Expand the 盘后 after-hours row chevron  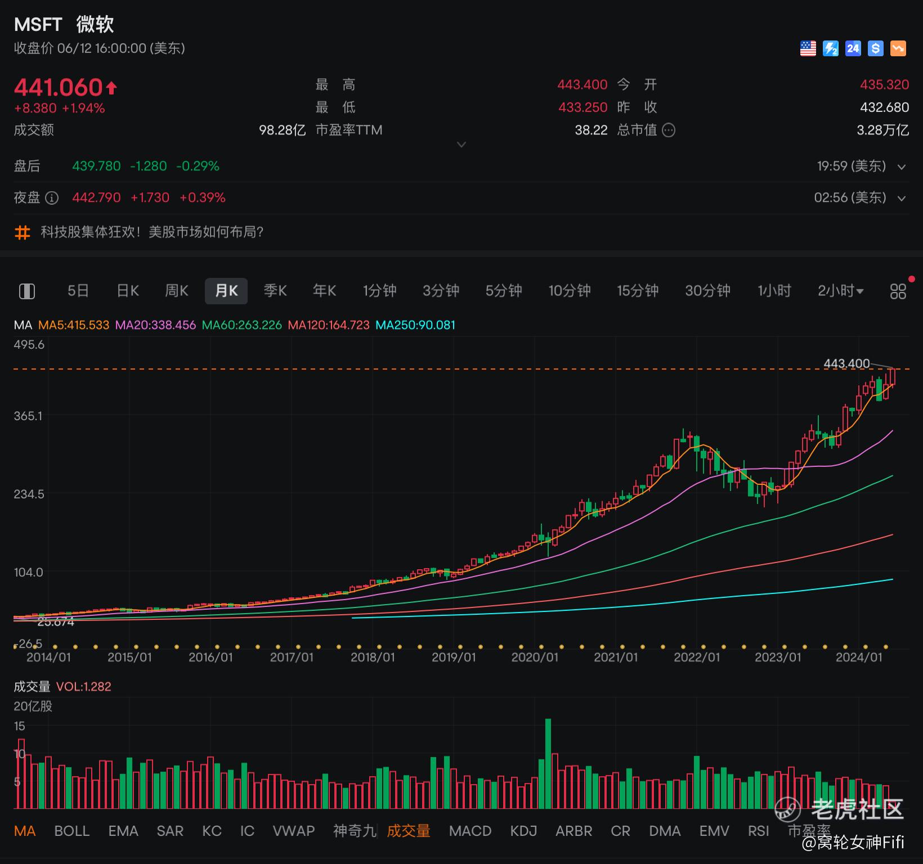(902, 167)
